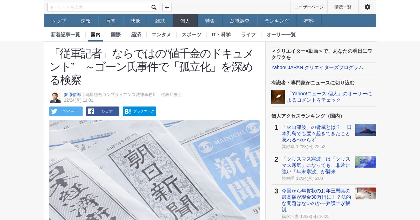Select the 速報 nav tab
The image size is (420, 220).
[86, 21]
